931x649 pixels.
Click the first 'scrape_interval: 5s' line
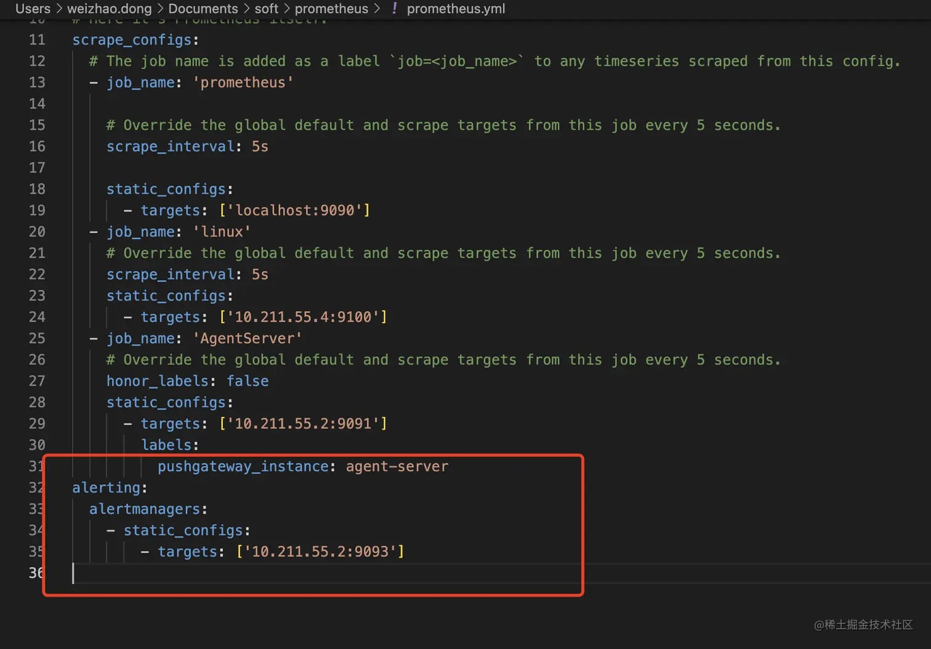[187, 147]
